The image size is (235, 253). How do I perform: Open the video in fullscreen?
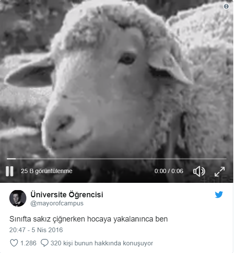point(220,171)
